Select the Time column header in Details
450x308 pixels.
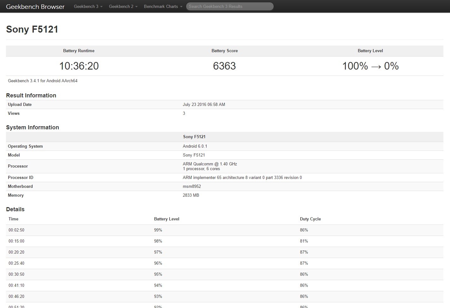(x=13, y=219)
